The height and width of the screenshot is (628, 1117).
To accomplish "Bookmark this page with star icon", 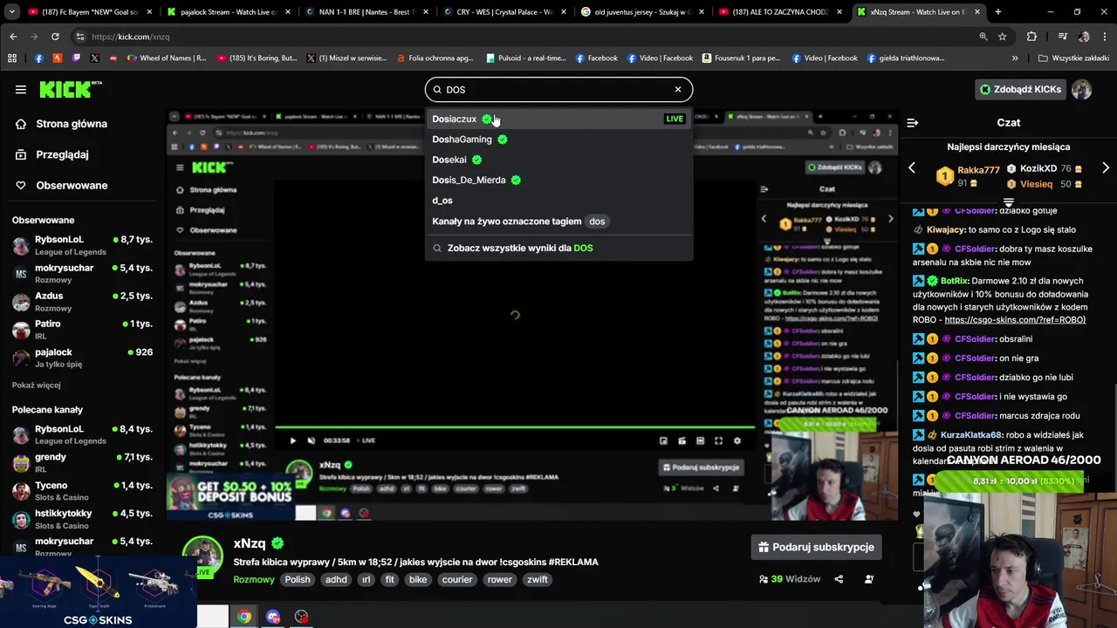I will click(x=1003, y=37).
